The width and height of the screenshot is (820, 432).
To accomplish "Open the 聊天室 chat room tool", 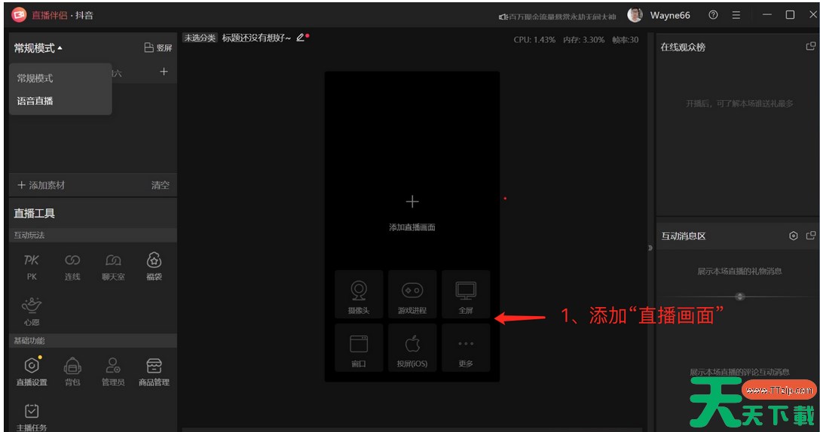I will (x=113, y=267).
